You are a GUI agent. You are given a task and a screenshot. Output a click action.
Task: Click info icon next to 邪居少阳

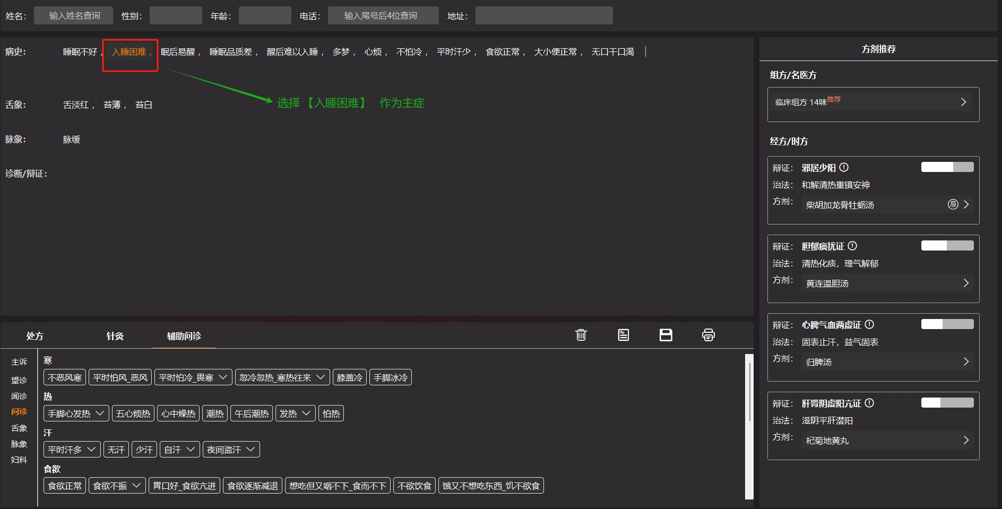pyautogui.click(x=844, y=168)
